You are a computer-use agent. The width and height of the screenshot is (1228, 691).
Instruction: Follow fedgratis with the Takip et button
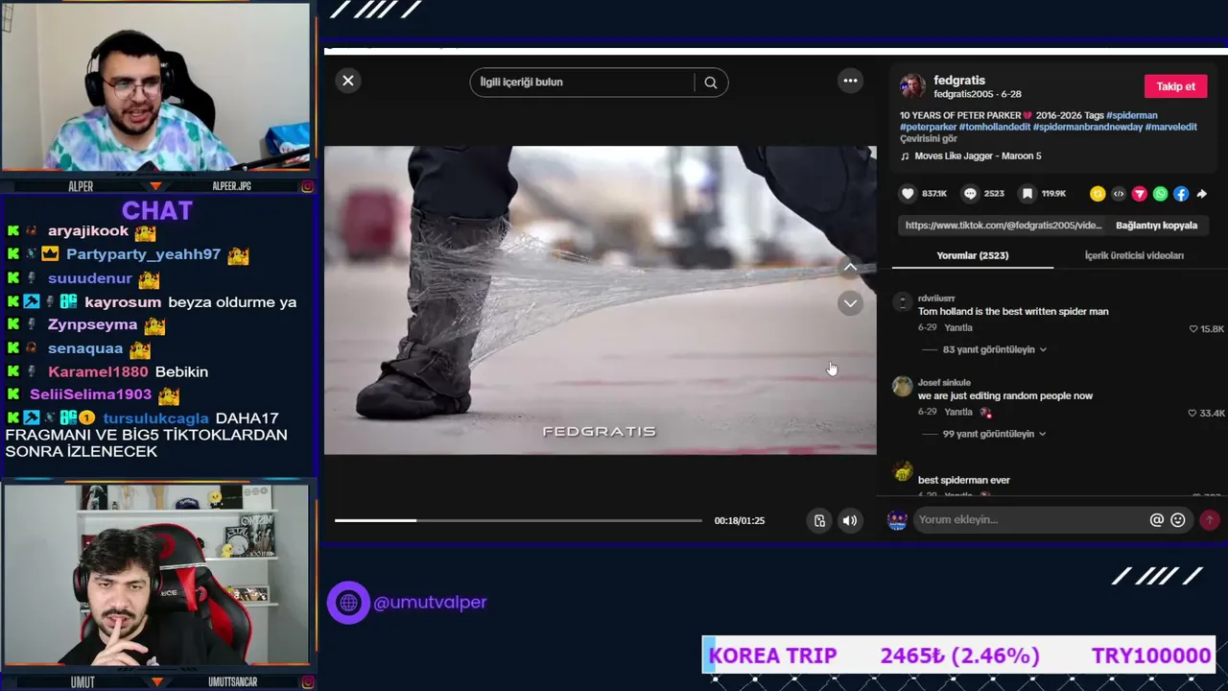click(x=1176, y=86)
